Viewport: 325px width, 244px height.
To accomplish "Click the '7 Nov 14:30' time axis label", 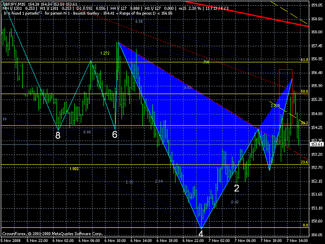I will pyautogui.click(x=297, y=240).
